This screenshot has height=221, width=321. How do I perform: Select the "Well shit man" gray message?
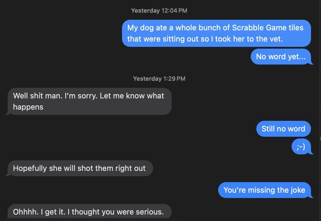pyautogui.click(x=88, y=101)
